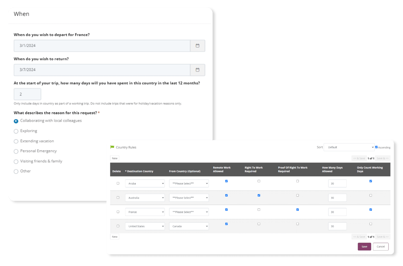This screenshot has width=403, height=266.
Task: Uncheck Only Count Working Days for Aruba
Action: click(x=370, y=181)
